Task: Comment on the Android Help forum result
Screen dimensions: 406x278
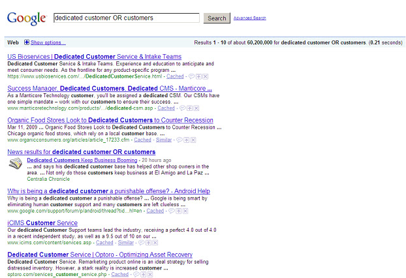Action: click(x=172, y=211)
